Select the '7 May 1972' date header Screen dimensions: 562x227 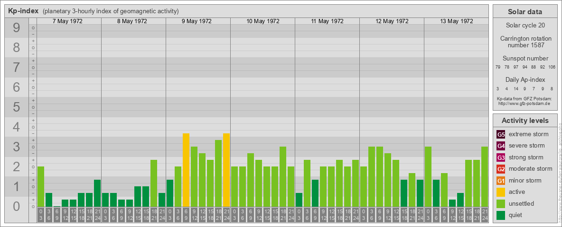pyautogui.click(x=67, y=21)
